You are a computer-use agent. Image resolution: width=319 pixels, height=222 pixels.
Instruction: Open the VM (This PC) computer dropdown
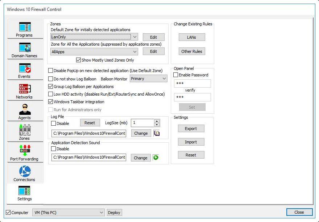click(x=69, y=213)
